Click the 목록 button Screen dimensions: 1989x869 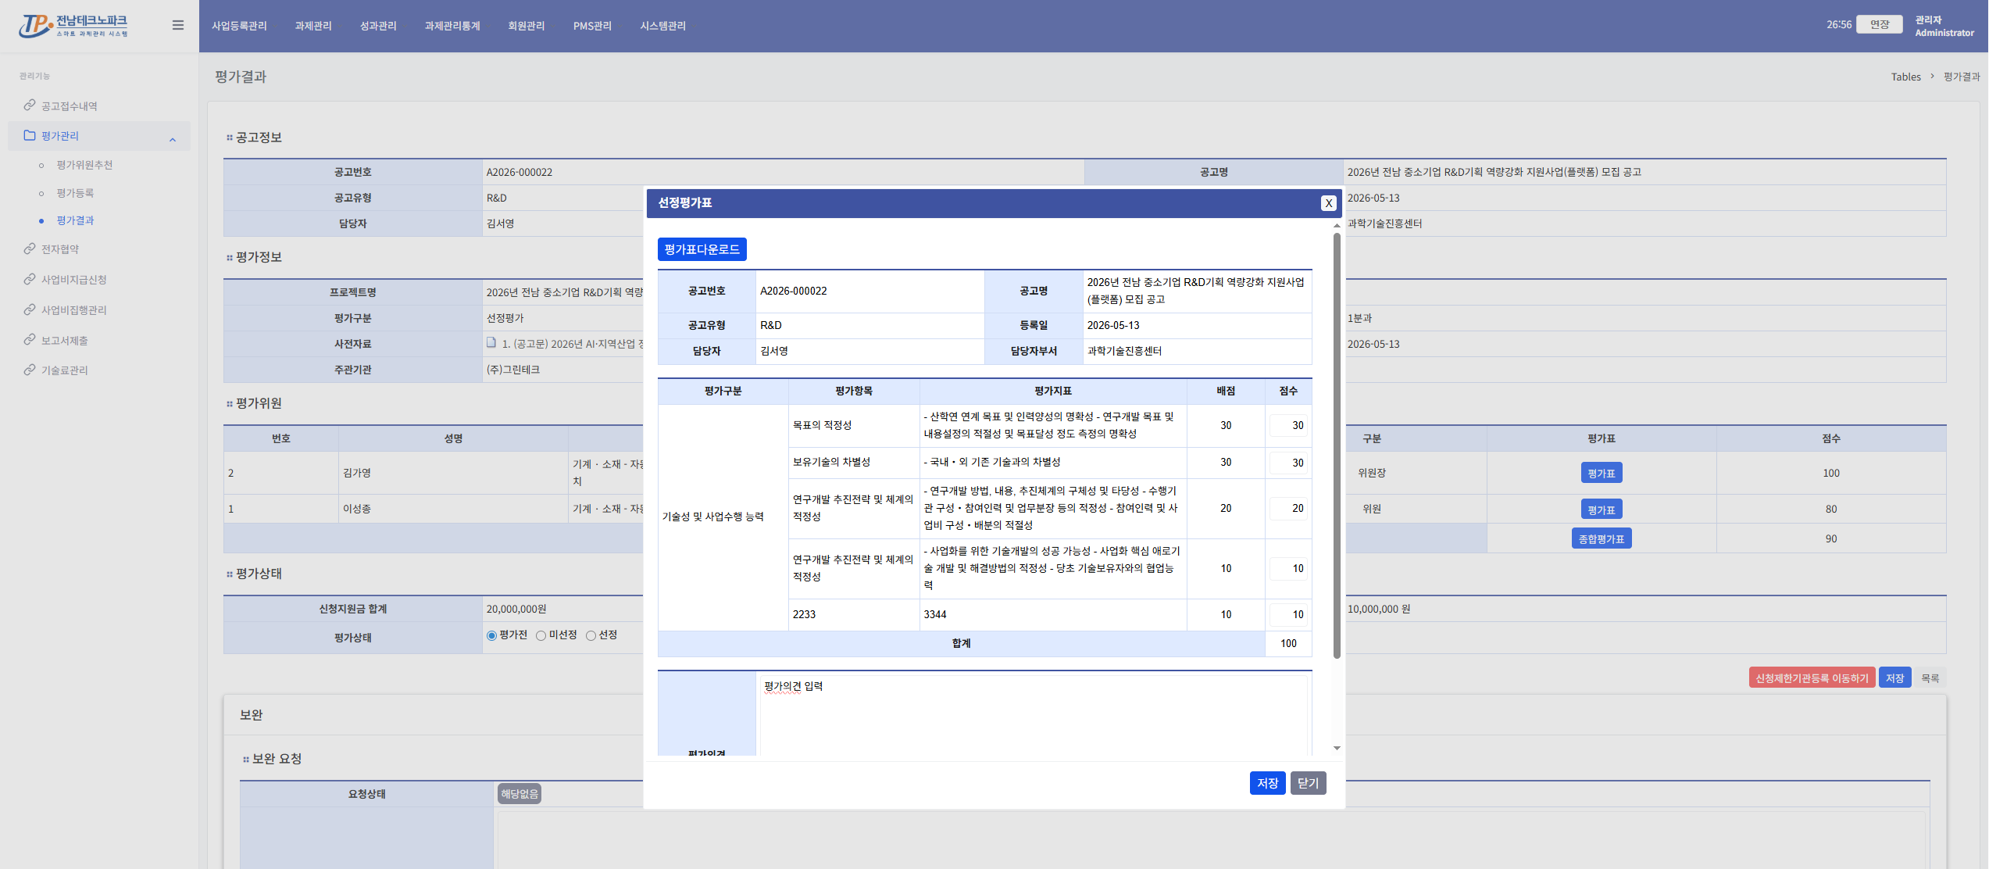(1930, 678)
